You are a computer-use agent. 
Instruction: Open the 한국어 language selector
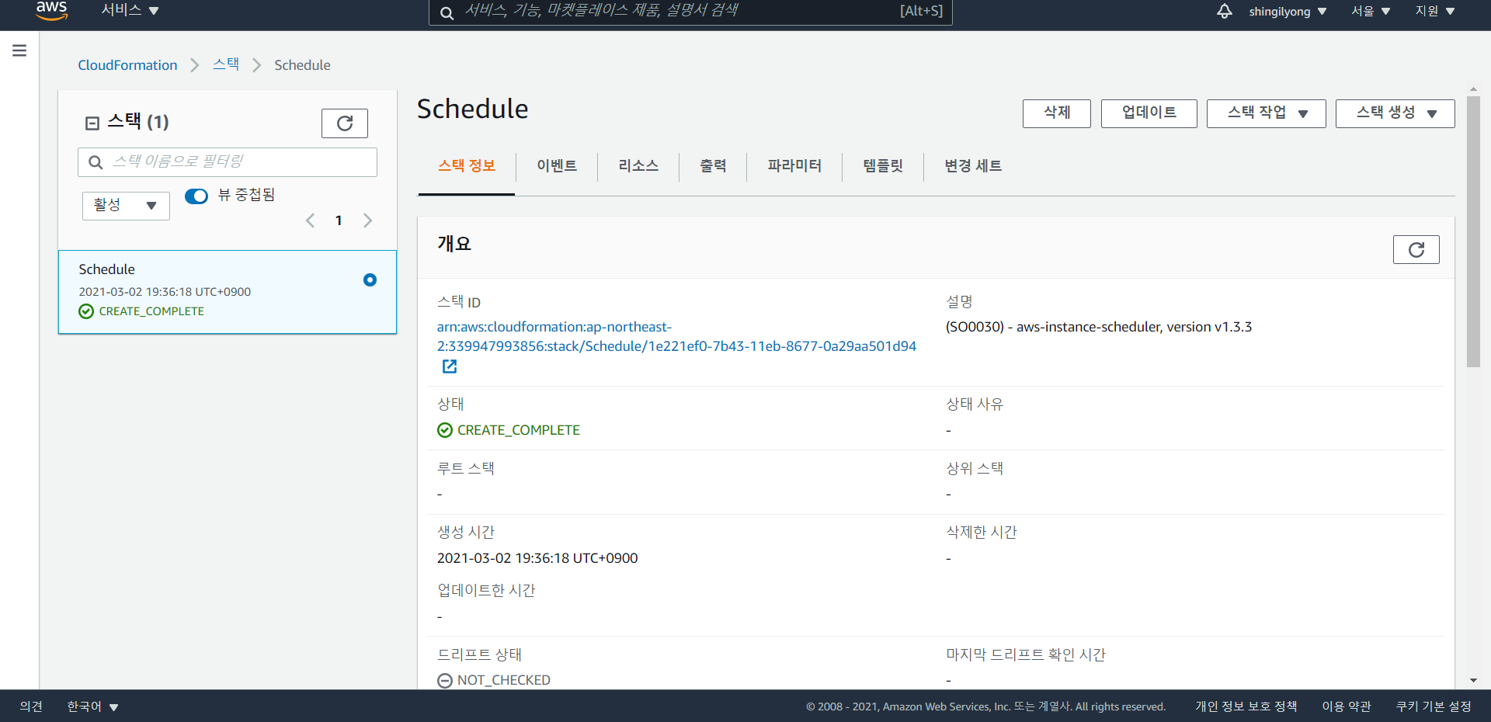[92, 706]
